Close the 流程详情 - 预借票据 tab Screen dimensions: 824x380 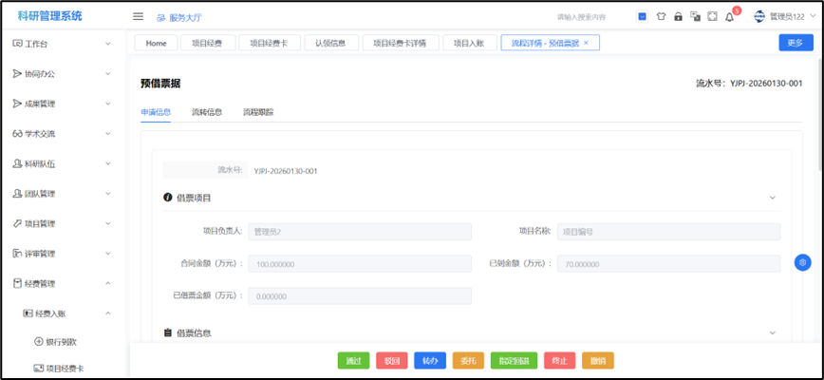(586, 43)
